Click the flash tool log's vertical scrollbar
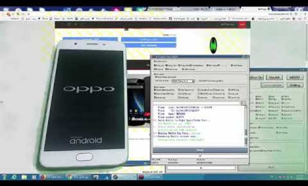This screenshot has width=308, height=186. (x=246, y=125)
